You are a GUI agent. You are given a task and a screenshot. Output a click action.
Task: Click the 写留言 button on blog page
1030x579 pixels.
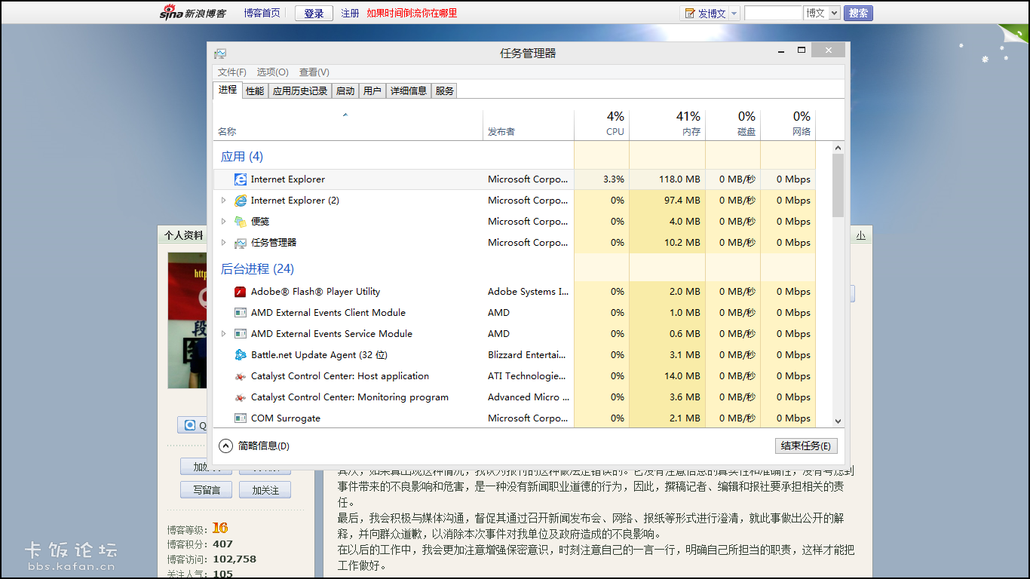(207, 490)
